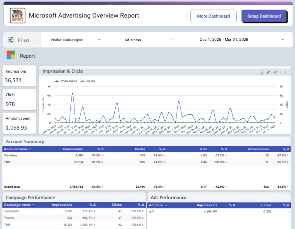Click Campaign Performance Impressions column header
The height and width of the screenshot is (229, 295).
click(x=62, y=205)
